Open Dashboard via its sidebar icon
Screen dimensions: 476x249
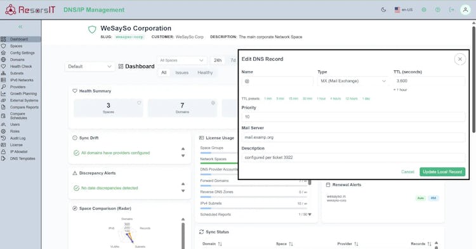click(3, 39)
